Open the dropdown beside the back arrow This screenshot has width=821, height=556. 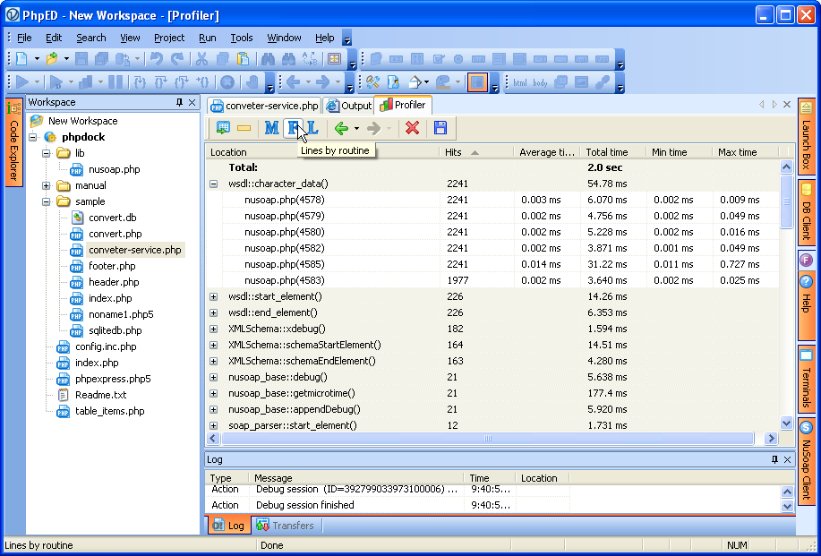[x=356, y=128]
